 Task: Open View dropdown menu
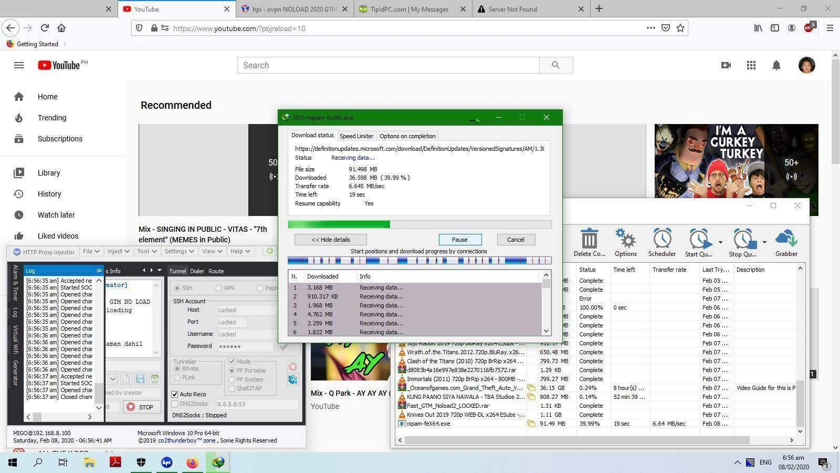(x=213, y=252)
